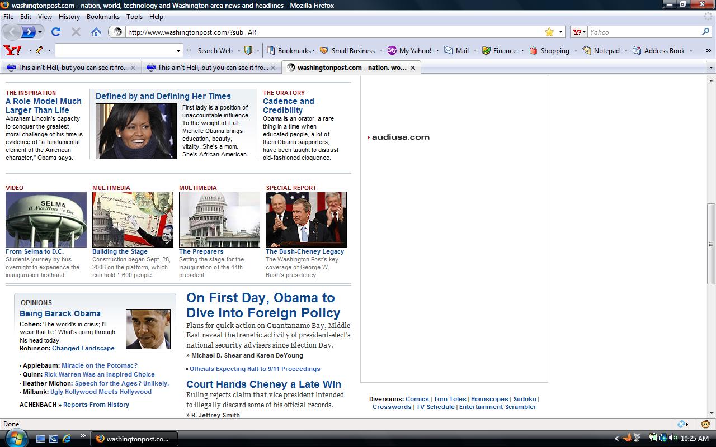Open 'Court Hands Cheney a Late Win' article

(263, 384)
